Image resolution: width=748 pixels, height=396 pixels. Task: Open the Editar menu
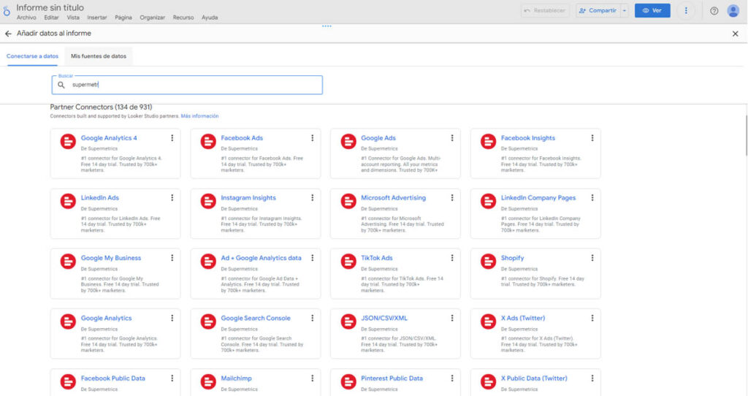52,18
